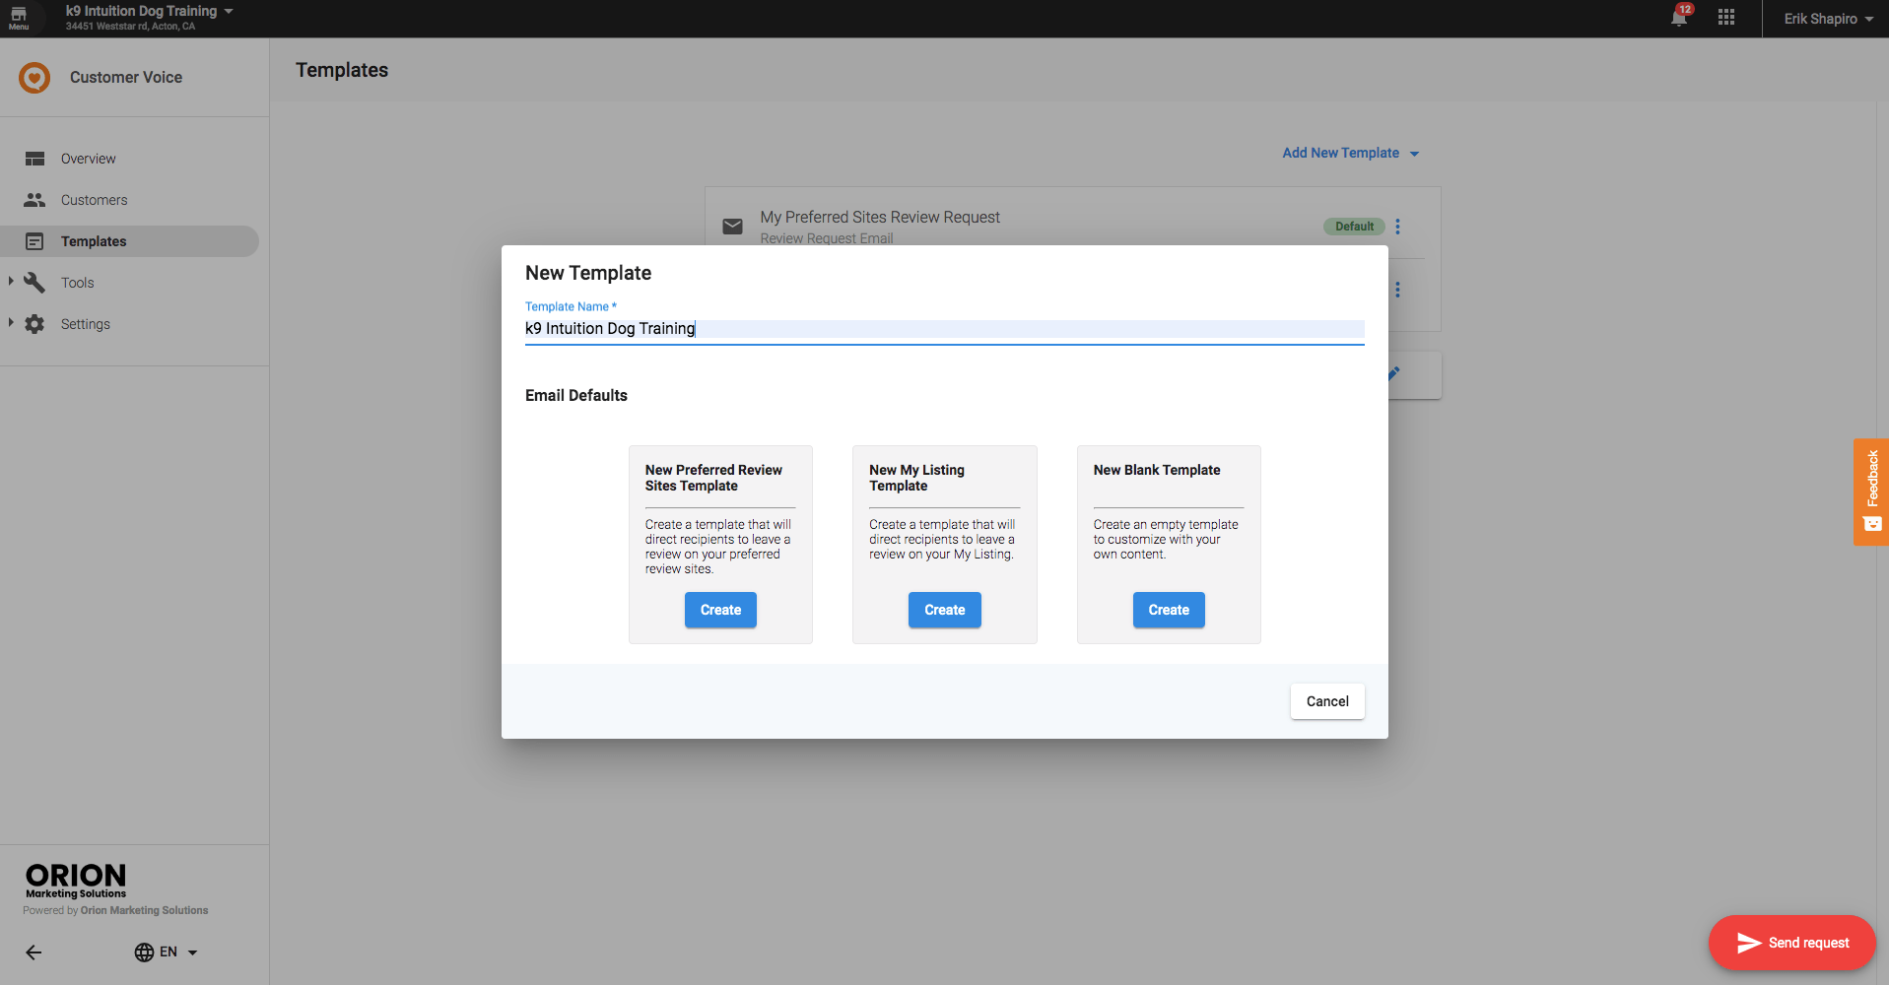The image size is (1889, 985).
Task: Click the Send request button
Action: (x=1791, y=943)
